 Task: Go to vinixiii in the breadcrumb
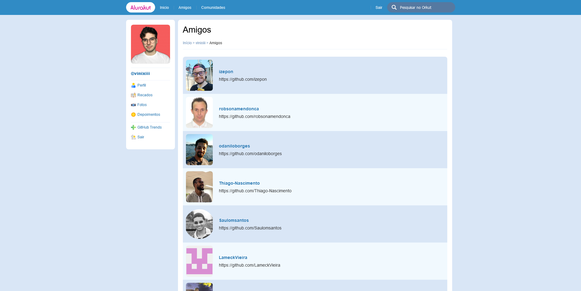point(201,43)
